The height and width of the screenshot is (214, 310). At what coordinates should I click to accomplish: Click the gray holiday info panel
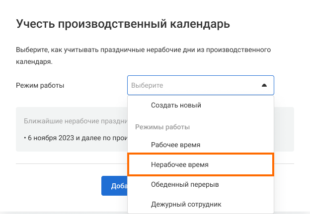pos(70,145)
